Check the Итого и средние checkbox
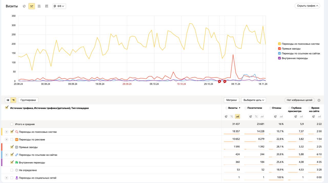 click(x=12, y=124)
